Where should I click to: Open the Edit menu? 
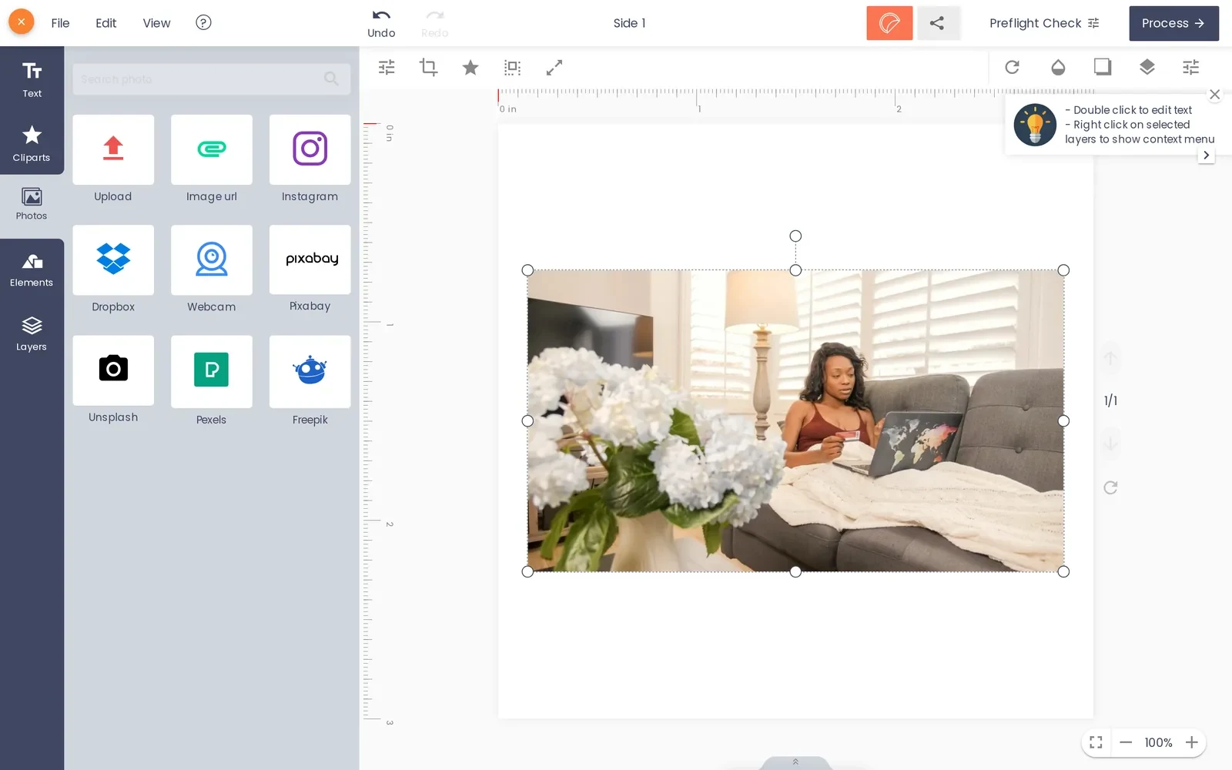coord(106,23)
